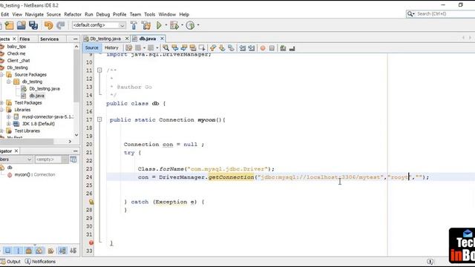Switch to the Files tab
Viewport: 475px width, 267px height.
pos(24,39)
